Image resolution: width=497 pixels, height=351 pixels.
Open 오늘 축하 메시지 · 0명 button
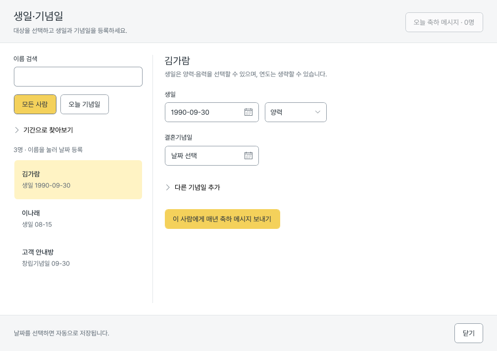(x=444, y=22)
